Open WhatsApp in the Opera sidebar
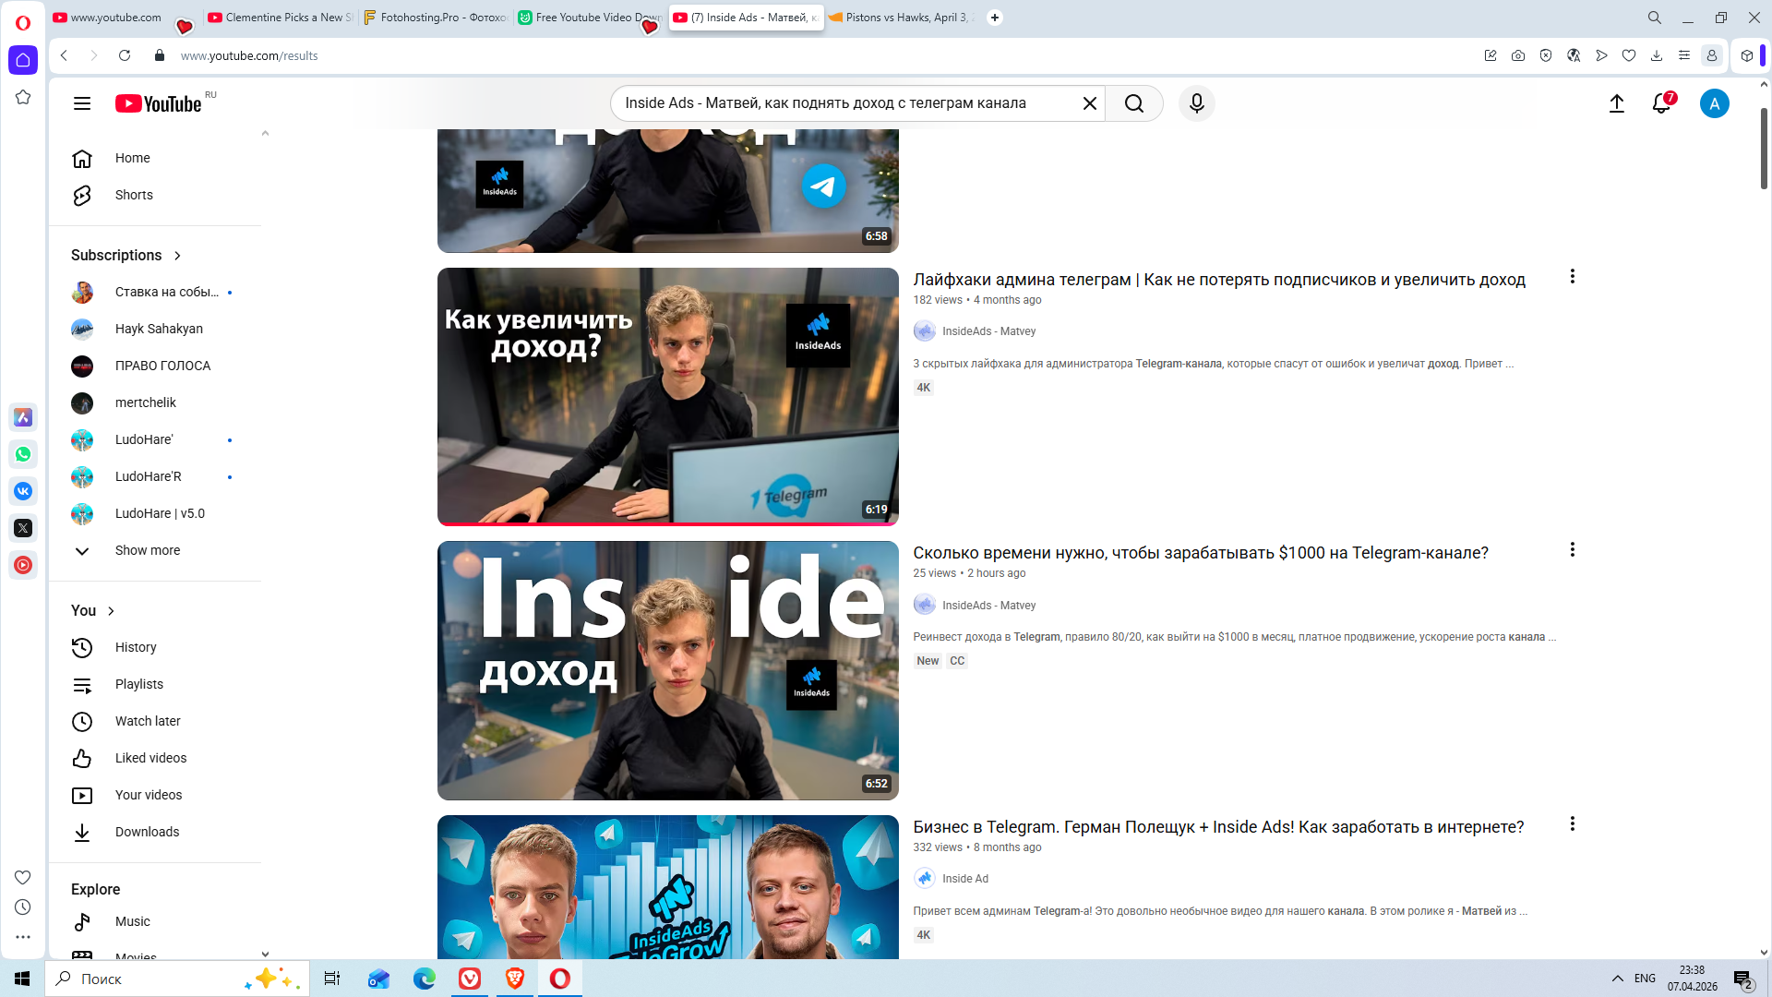 [x=23, y=454]
